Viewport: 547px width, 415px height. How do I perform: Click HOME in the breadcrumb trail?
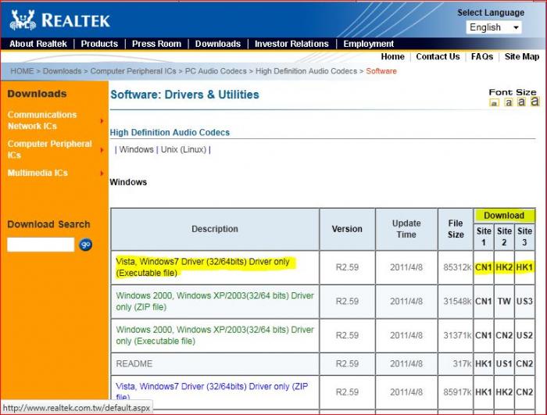(x=22, y=71)
